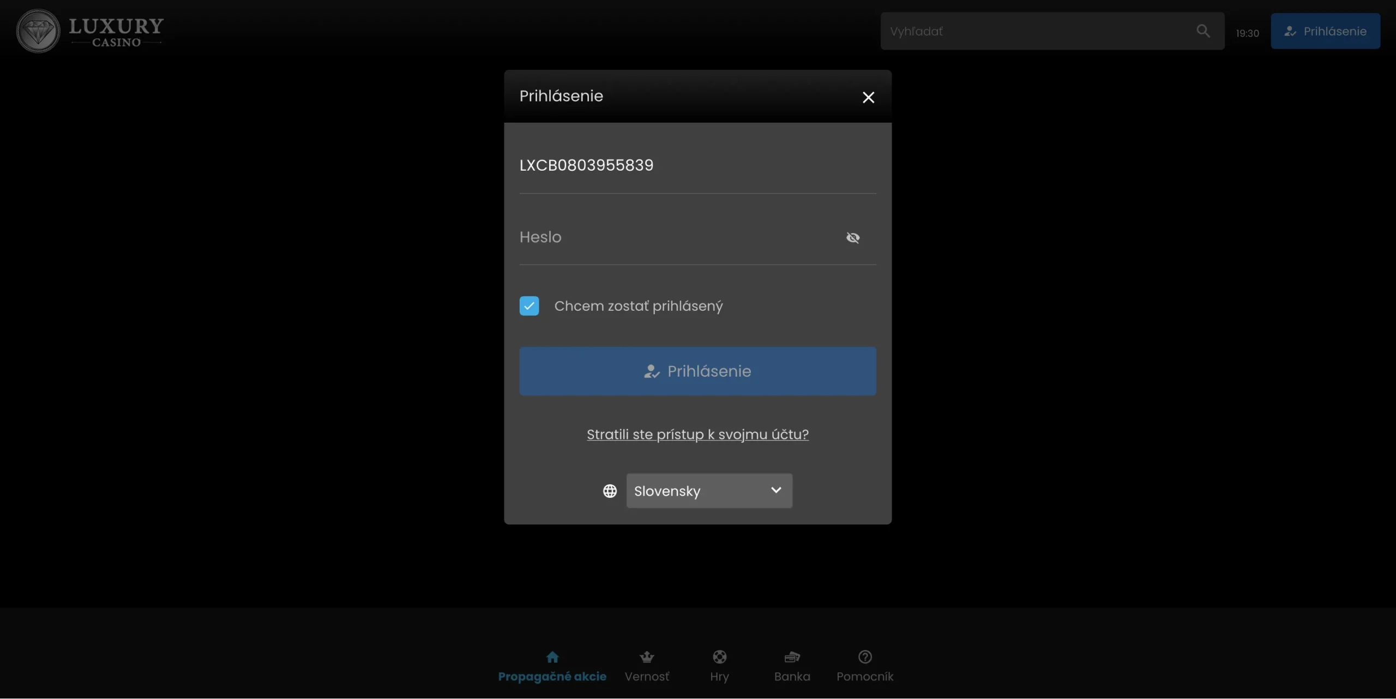Click the Chcem zostať prihlásený label
This screenshot has height=699, width=1396.
[x=639, y=306]
